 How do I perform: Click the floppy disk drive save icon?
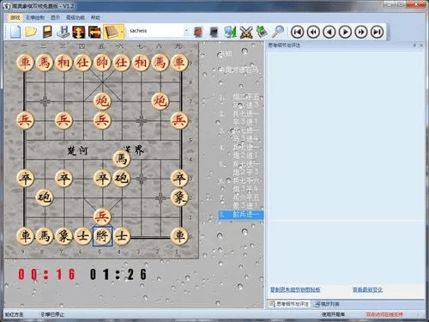[63, 32]
